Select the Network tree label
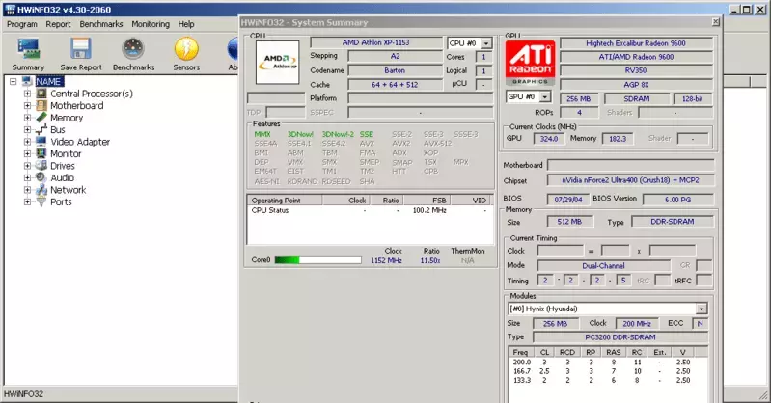 pos(69,190)
